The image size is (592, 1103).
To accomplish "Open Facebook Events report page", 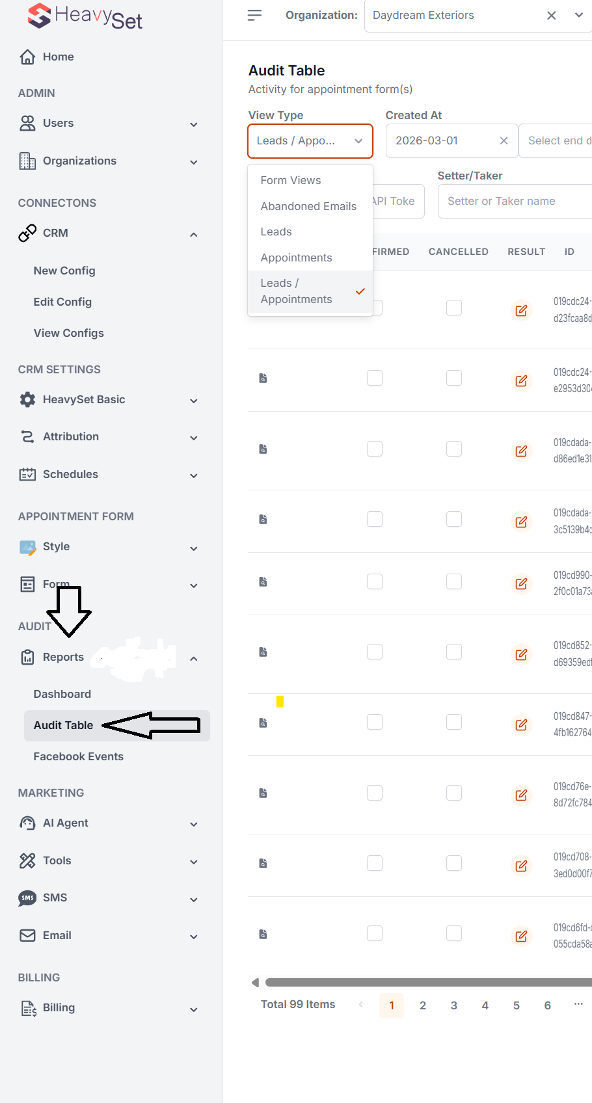I will click(78, 756).
